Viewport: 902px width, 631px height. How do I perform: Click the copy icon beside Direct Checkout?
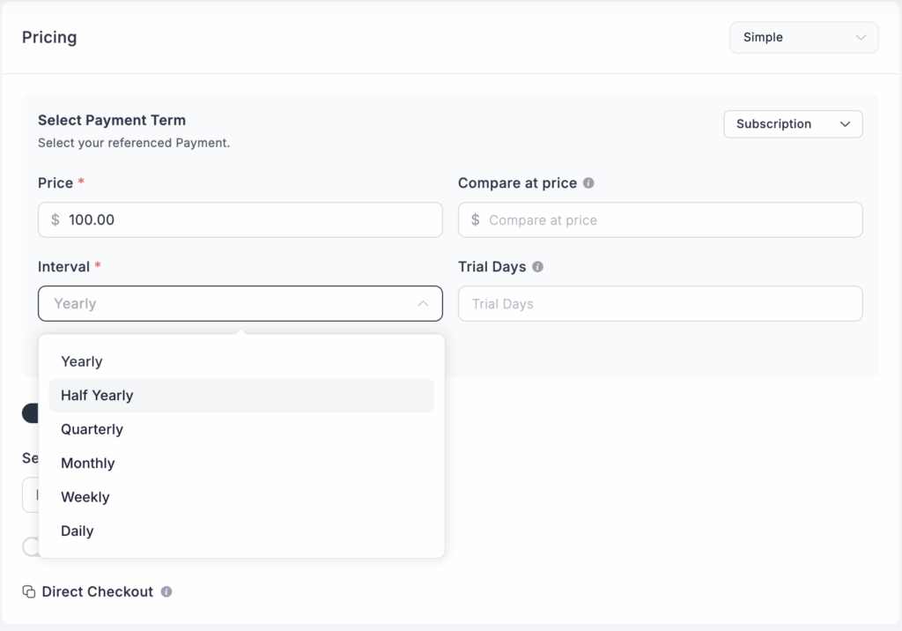(29, 592)
